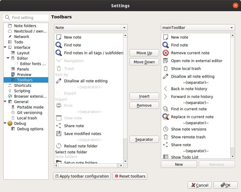Focus the Find setting search field

(26, 18)
